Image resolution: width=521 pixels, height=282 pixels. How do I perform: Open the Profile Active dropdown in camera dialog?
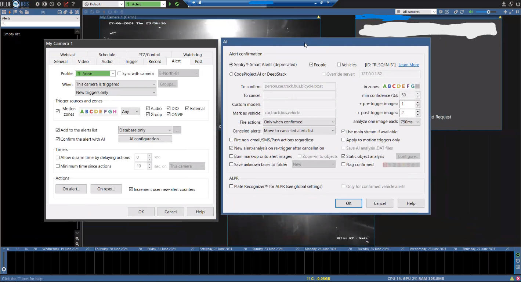tap(95, 73)
